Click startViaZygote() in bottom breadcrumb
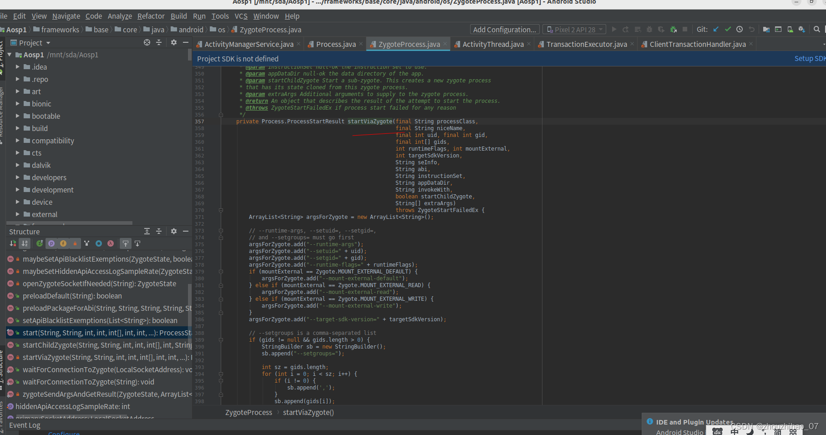The image size is (826, 435). click(309, 412)
